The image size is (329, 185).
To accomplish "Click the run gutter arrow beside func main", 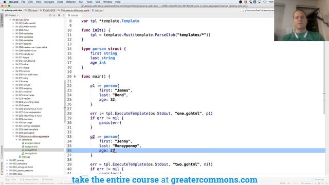I will [x=75, y=77].
